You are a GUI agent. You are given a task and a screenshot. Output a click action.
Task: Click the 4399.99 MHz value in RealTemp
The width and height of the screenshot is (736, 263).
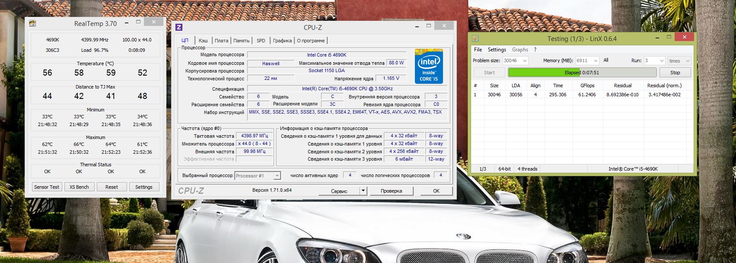[x=95, y=40]
